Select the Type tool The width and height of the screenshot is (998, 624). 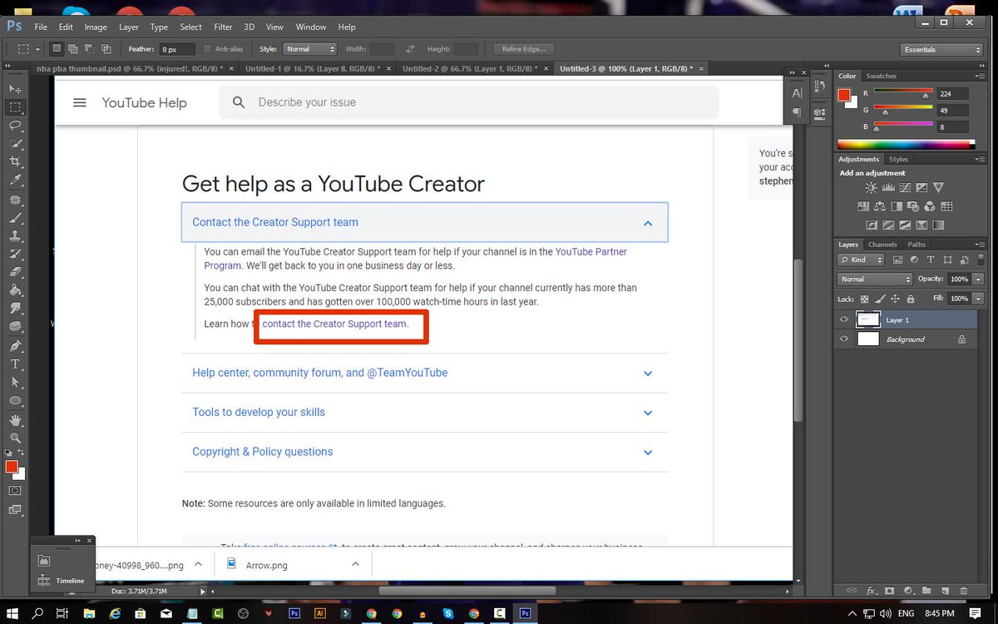(15, 364)
